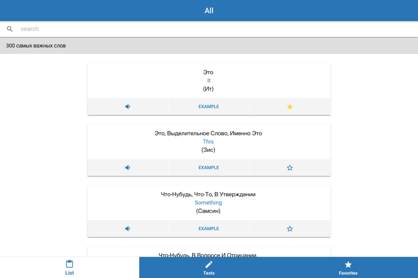Select the blue word 'It'
The height and width of the screenshot is (278, 418).
coord(209,81)
